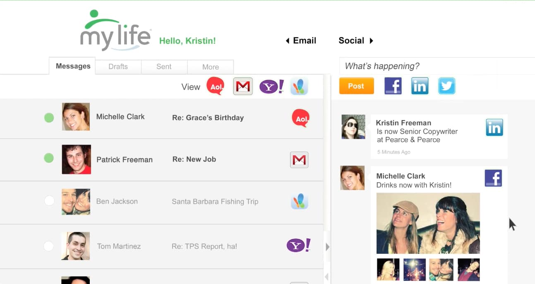Open Re: New Job message
This screenshot has width=535, height=284.
click(194, 159)
